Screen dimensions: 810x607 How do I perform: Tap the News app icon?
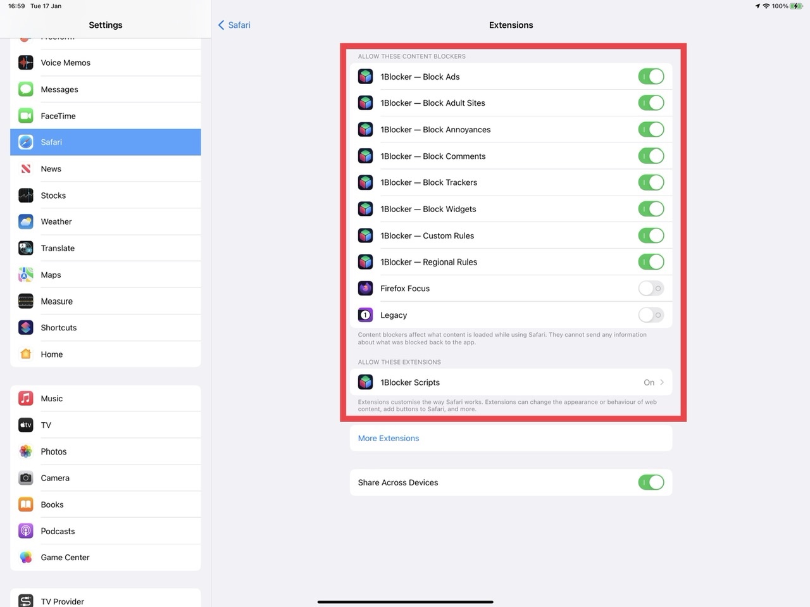(26, 168)
